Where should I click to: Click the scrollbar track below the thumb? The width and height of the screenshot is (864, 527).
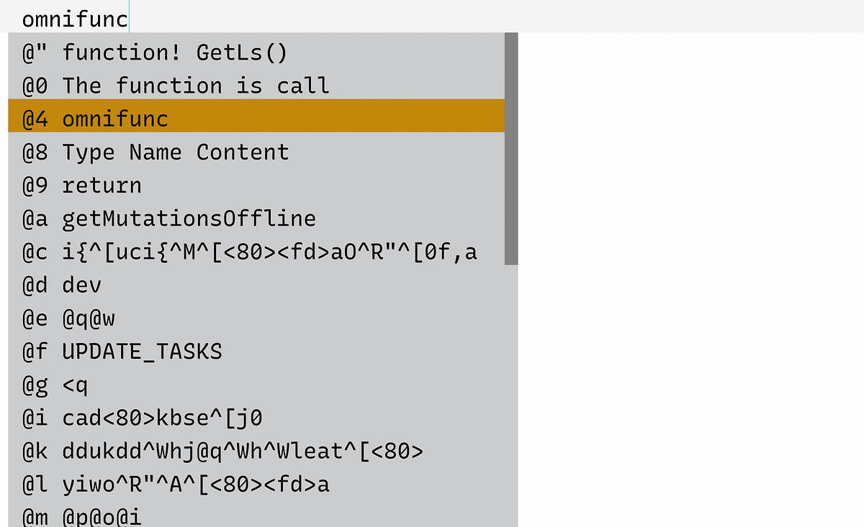511,395
